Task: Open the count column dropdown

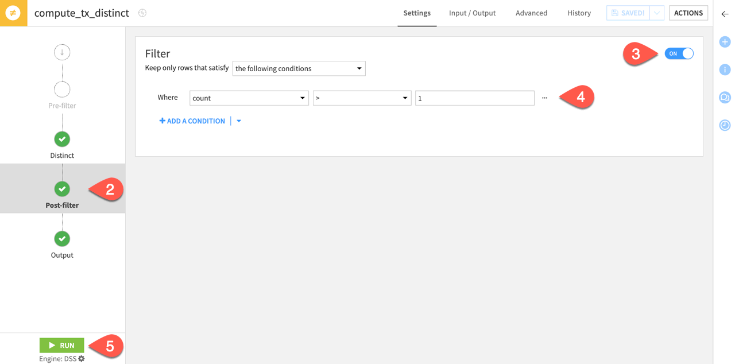Action: (249, 98)
